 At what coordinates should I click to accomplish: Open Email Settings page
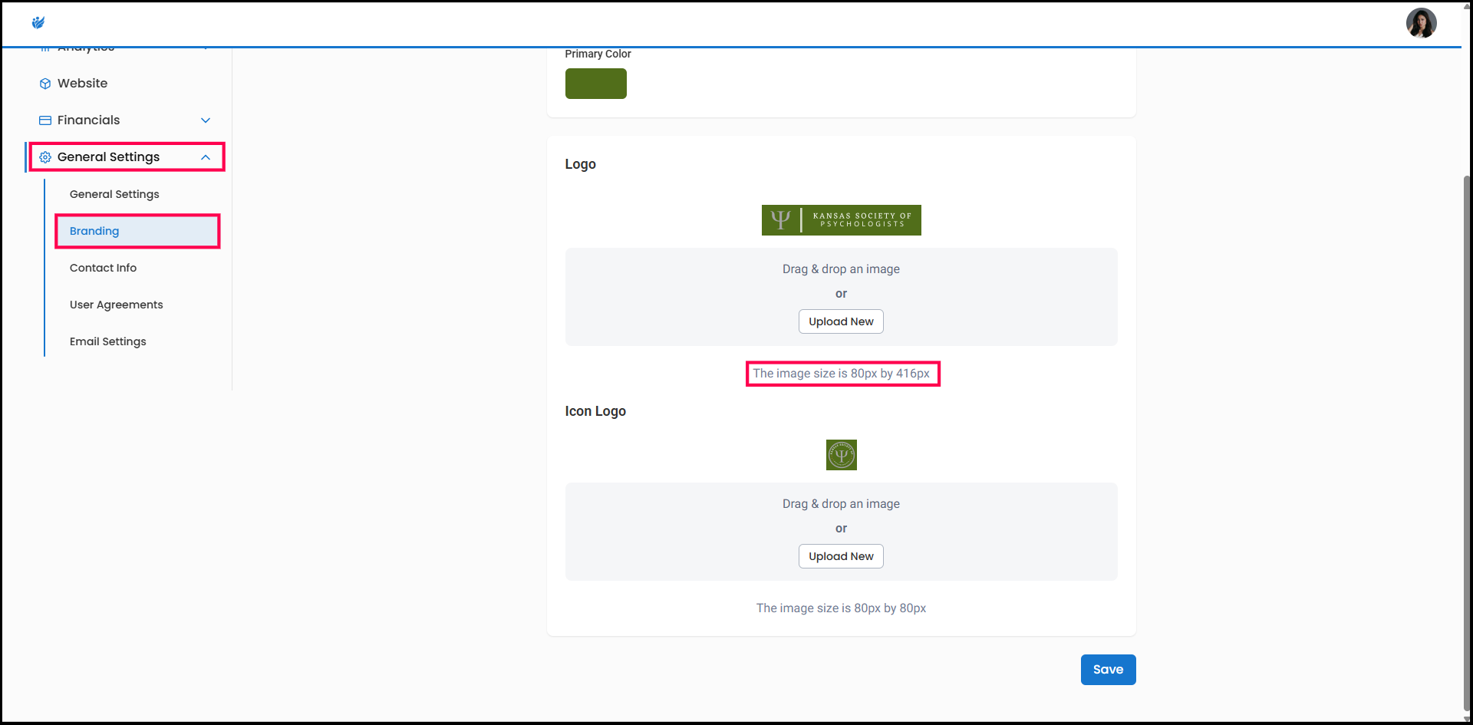point(107,341)
